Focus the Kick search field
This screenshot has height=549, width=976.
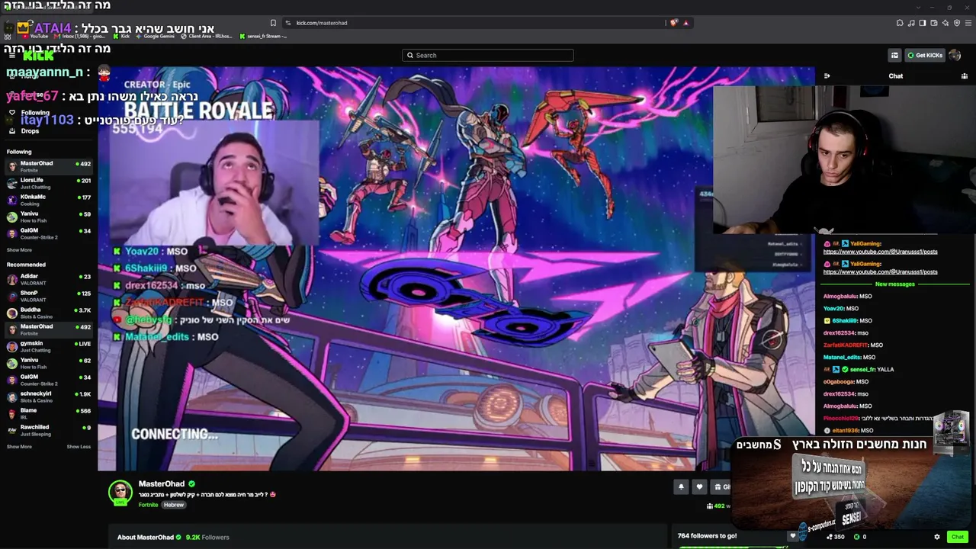pyautogui.click(x=488, y=55)
